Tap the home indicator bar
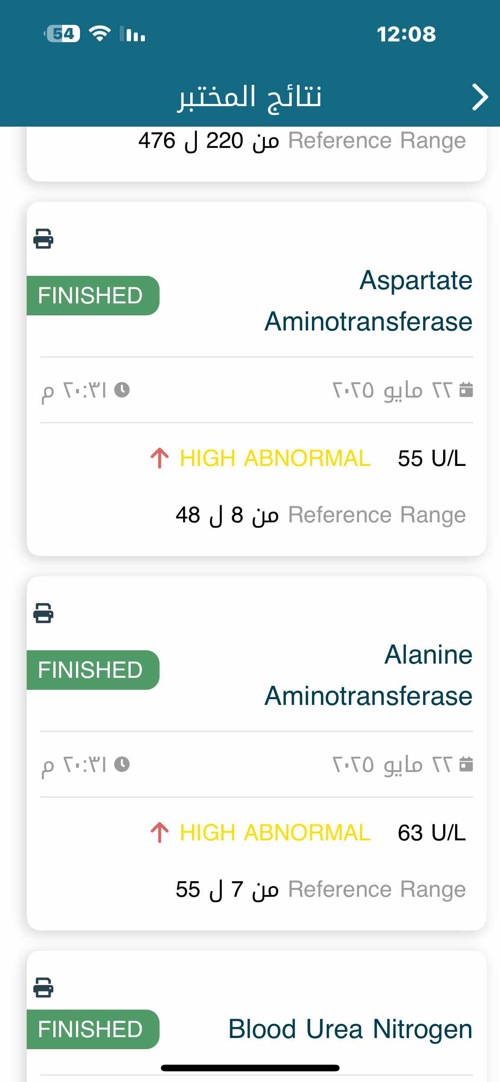The image size is (500, 1082). (x=250, y=1068)
